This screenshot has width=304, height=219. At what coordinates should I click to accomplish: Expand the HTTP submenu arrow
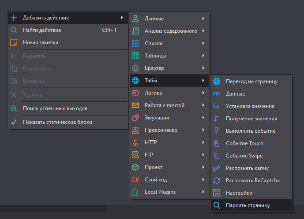[x=203, y=142]
